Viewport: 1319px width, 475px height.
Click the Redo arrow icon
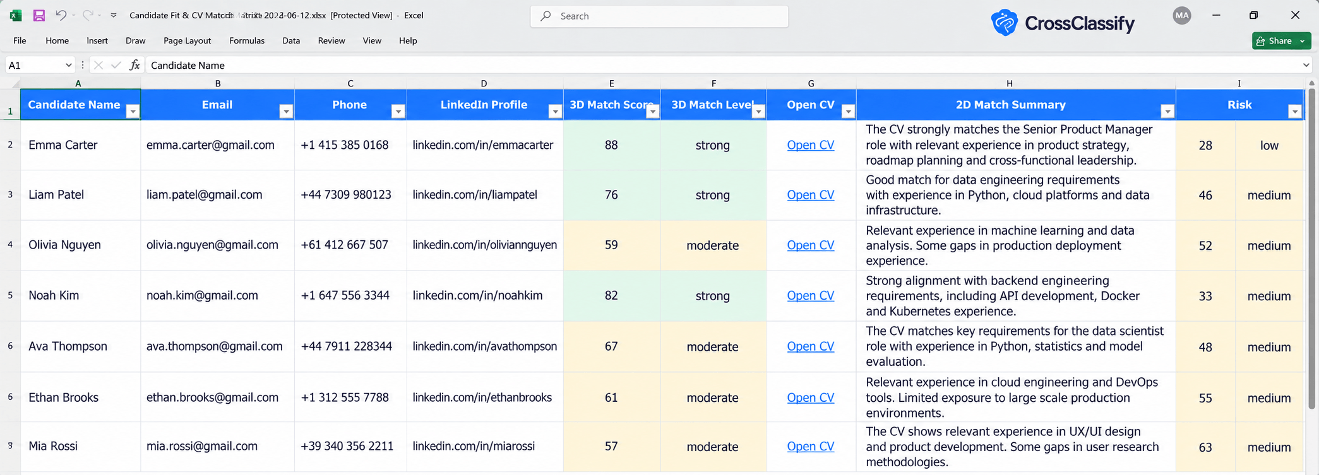tap(88, 15)
